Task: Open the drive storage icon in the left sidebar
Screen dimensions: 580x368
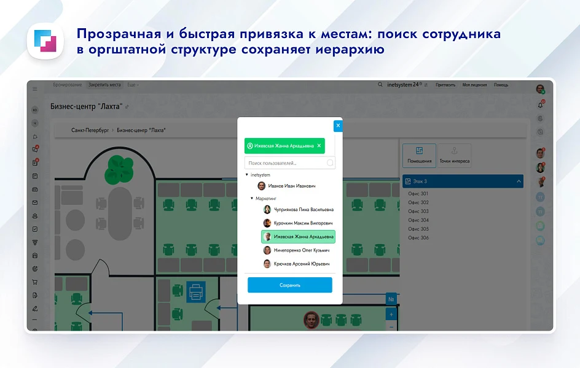Action: click(35, 190)
